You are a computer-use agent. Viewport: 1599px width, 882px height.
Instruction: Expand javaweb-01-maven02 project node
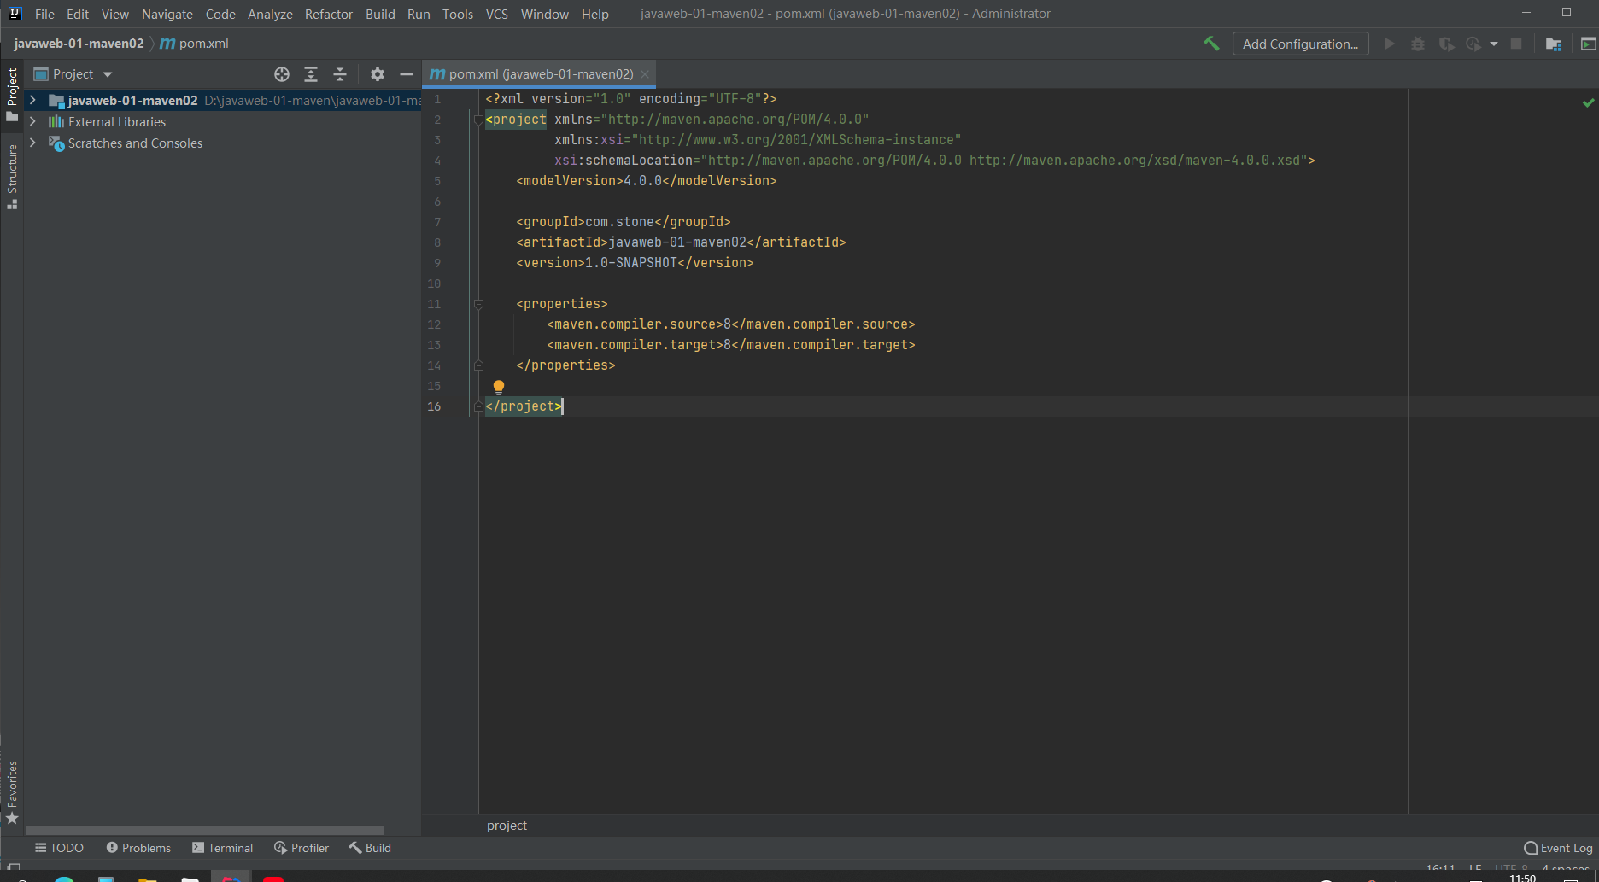pos(32,100)
